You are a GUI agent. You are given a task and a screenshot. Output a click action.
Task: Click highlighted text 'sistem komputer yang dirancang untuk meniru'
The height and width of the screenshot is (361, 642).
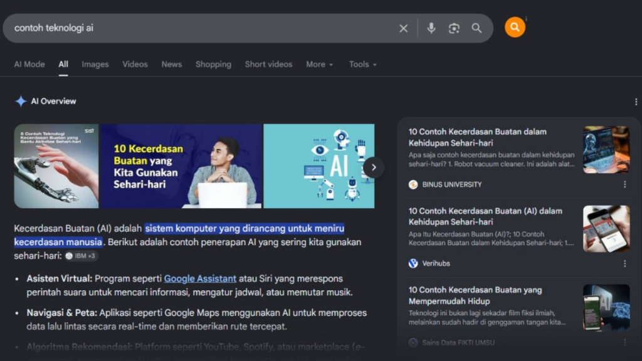coord(245,228)
